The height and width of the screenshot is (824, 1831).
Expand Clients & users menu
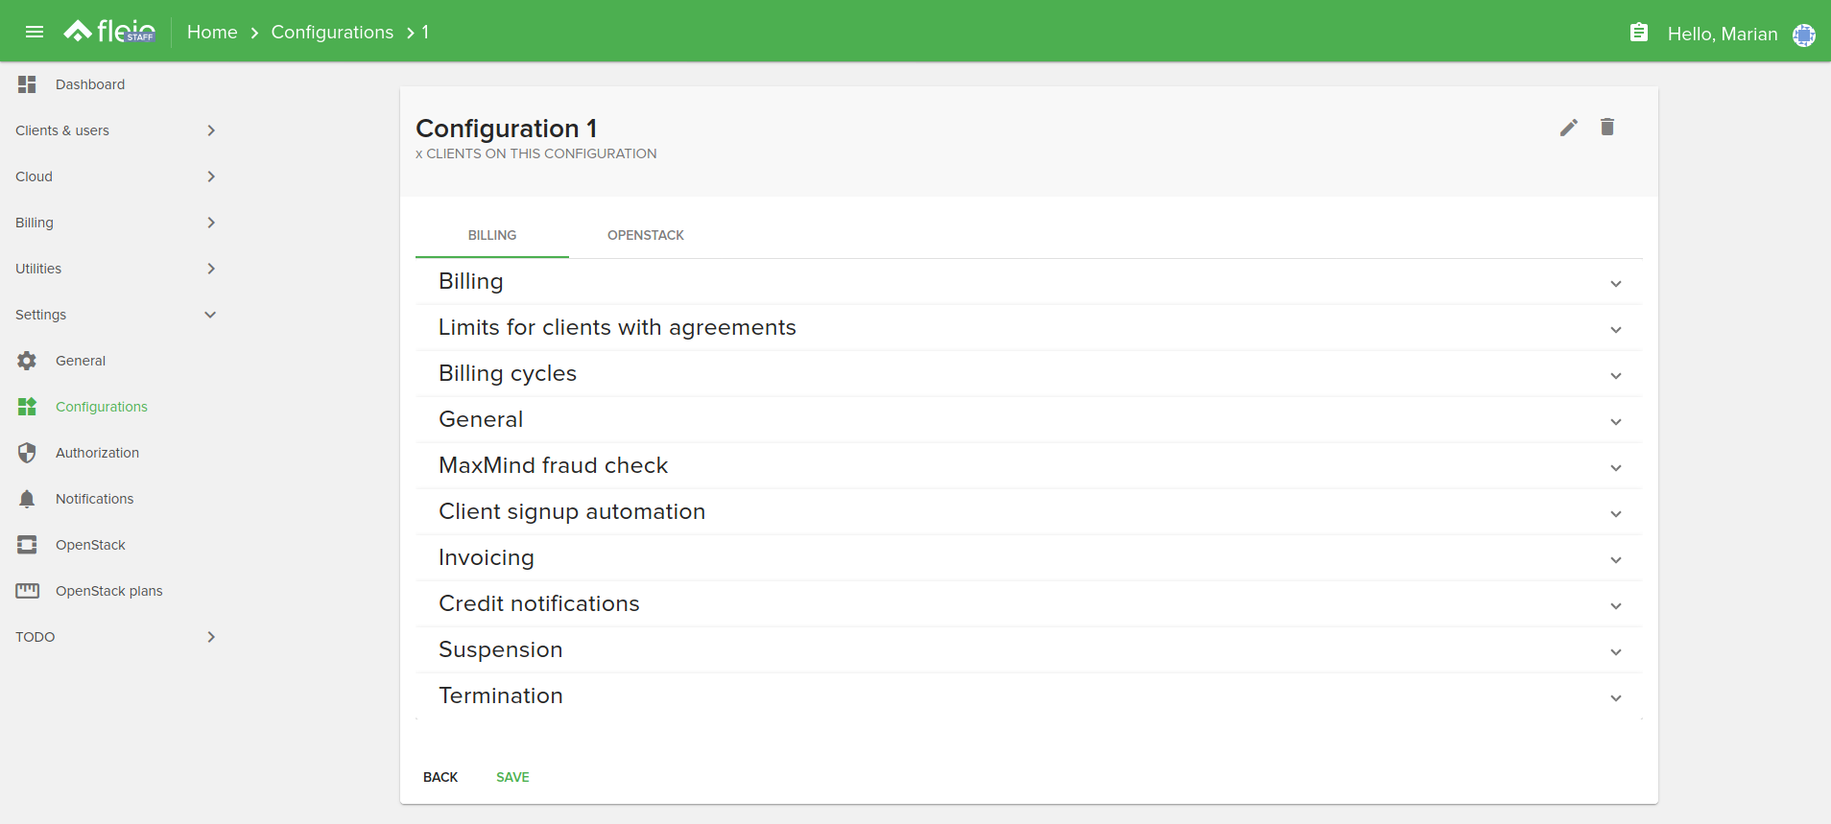pos(115,130)
